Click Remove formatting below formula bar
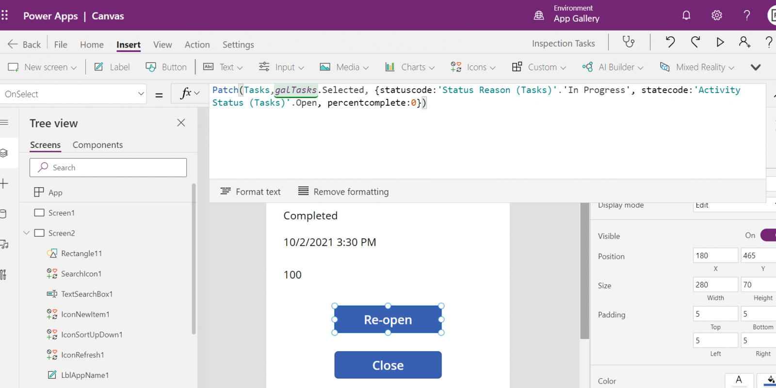 tap(343, 192)
